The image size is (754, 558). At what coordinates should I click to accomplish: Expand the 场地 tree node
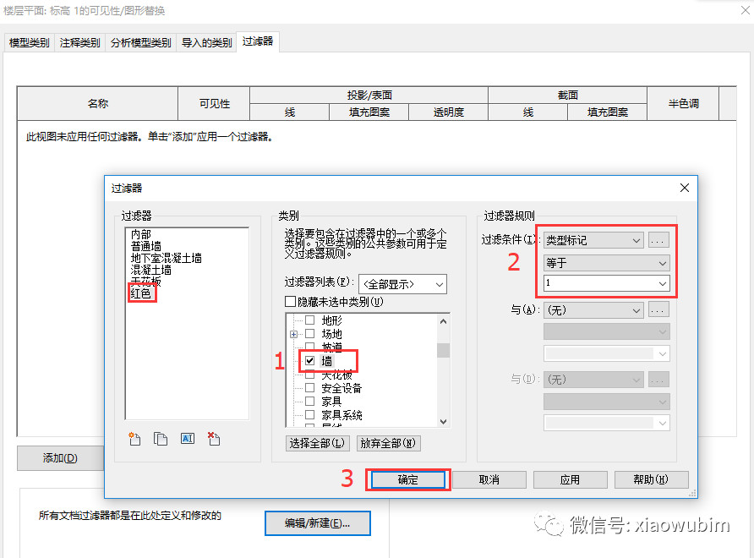(294, 334)
